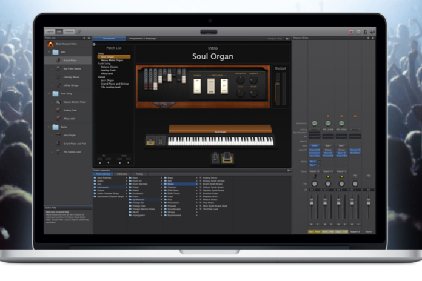The height and width of the screenshot is (281, 422).
Task: Collapse the Ballad set
Action: pyautogui.click(x=47, y=127)
